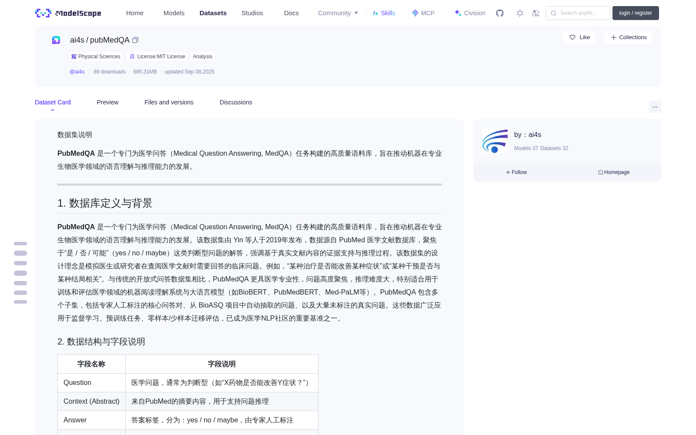696x435 pixels.
Task: Open the @ai4s author link
Action: click(x=77, y=72)
